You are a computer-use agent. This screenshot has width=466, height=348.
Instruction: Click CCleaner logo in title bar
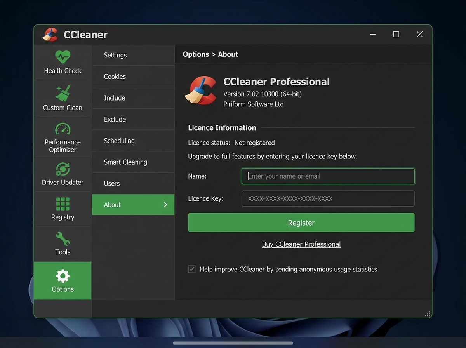[50, 35]
